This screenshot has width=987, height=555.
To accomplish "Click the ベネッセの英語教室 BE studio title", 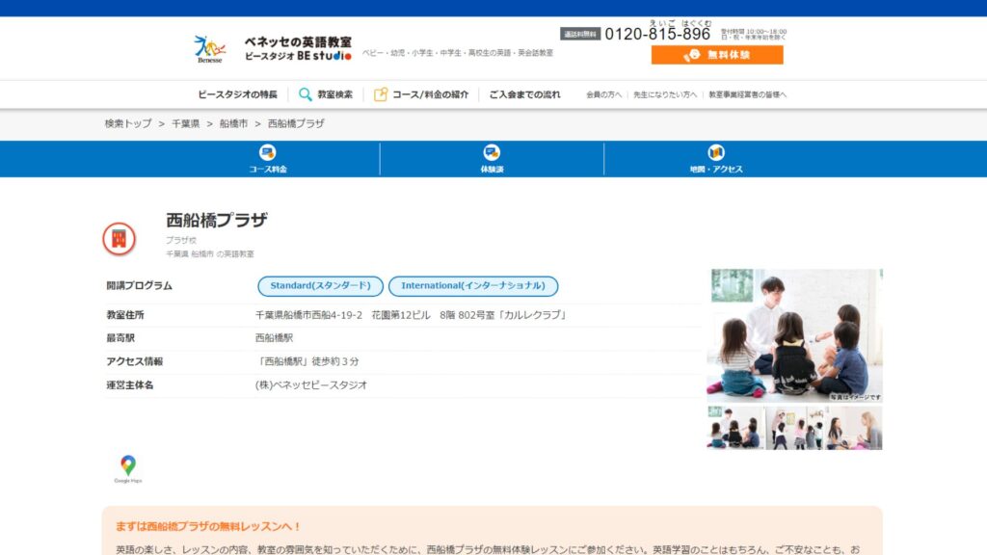I will click(x=298, y=48).
